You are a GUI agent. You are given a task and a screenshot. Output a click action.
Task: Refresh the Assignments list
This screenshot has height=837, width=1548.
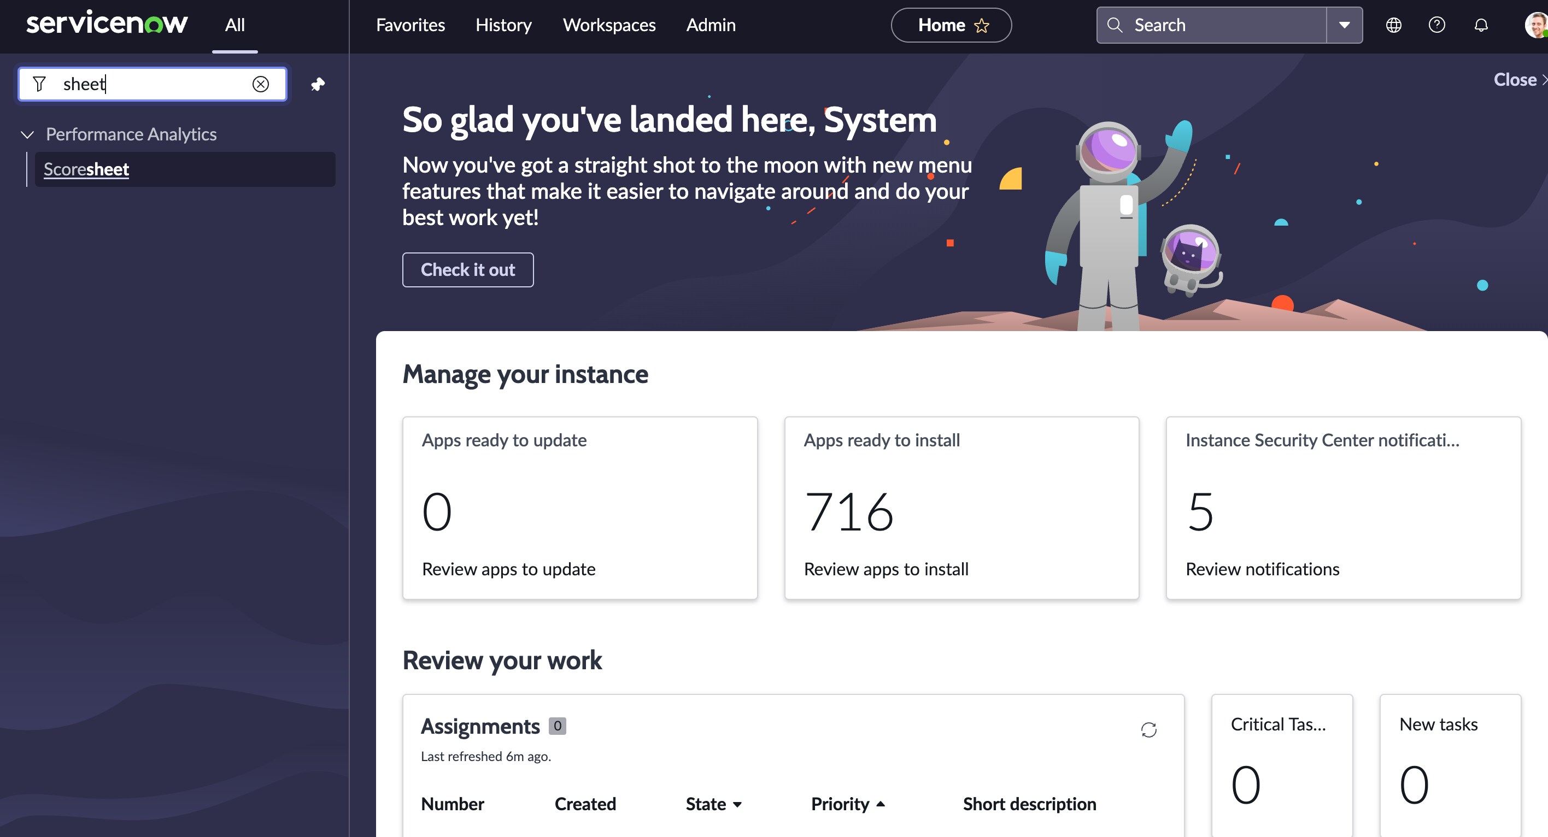coord(1148,729)
